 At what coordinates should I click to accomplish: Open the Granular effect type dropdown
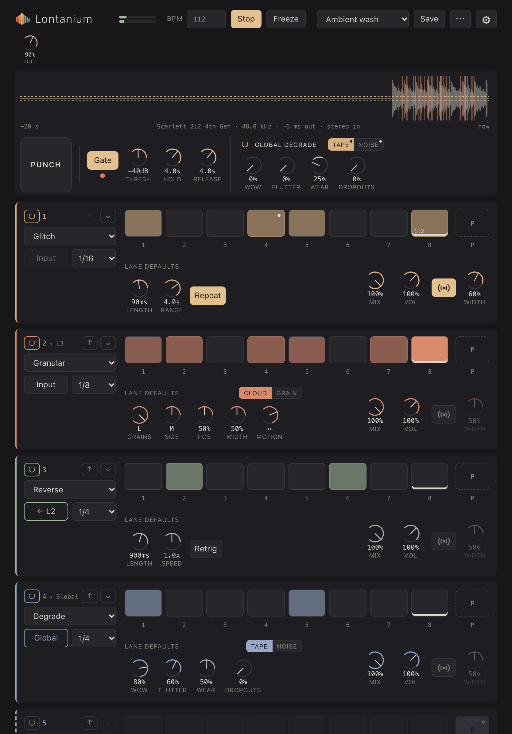tap(70, 363)
